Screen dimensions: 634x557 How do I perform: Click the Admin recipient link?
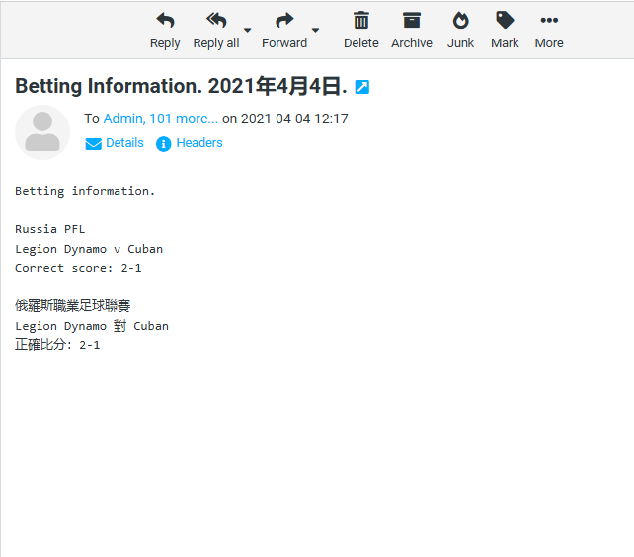[x=122, y=119]
